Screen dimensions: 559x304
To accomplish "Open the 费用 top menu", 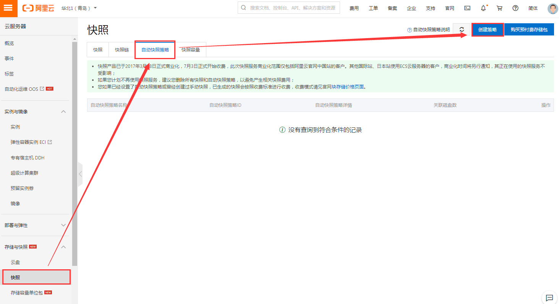I will 354,8.
